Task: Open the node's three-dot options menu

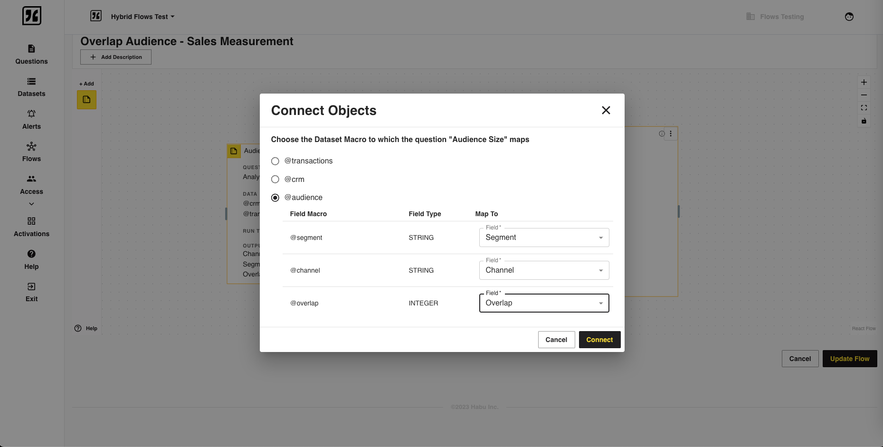Action: (x=671, y=133)
